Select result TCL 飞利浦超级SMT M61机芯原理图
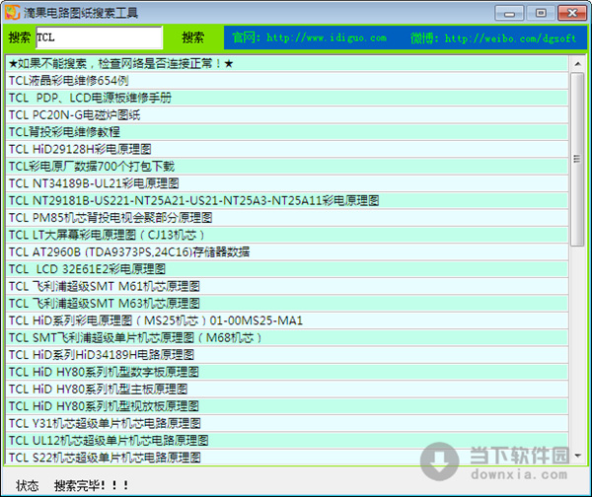 coord(287,286)
